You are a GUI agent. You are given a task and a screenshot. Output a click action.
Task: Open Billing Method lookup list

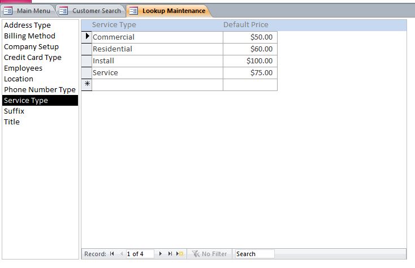40,36
